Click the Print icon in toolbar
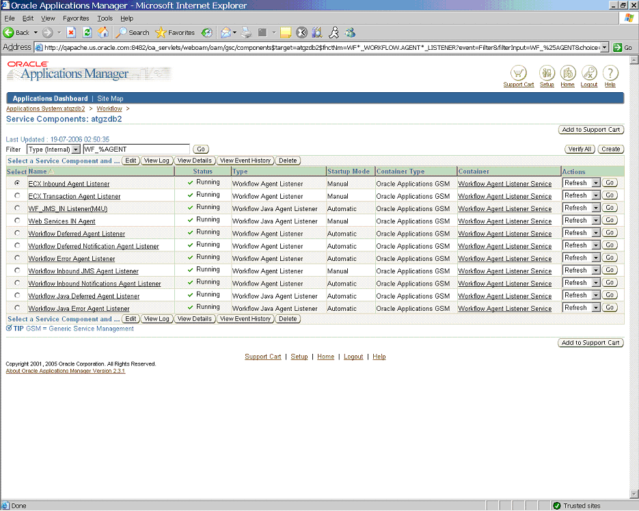Screen dimensions: 639x511 pos(246,33)
